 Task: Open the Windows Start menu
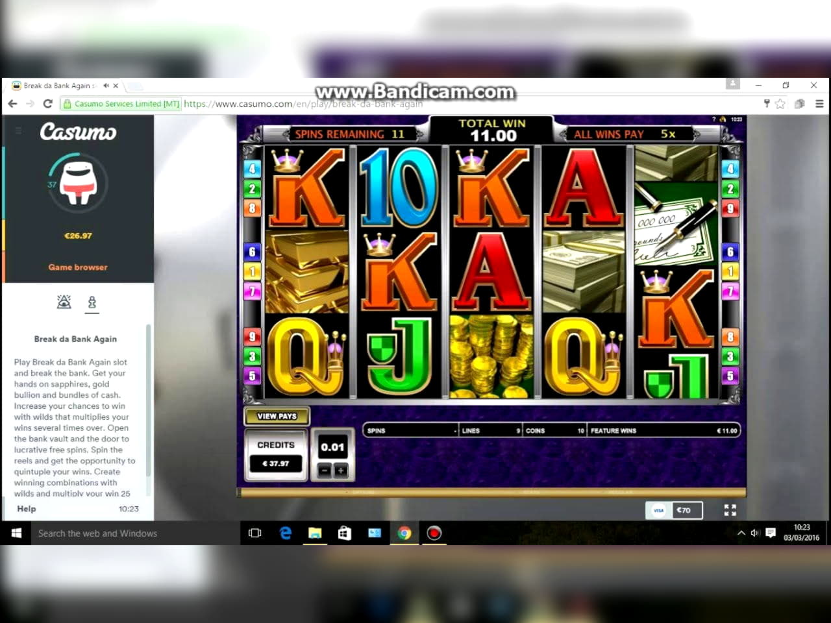16,533
